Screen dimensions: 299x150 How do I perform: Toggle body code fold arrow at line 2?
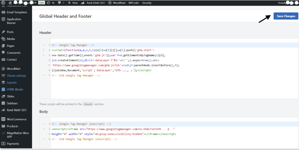[x=44, y=129]
